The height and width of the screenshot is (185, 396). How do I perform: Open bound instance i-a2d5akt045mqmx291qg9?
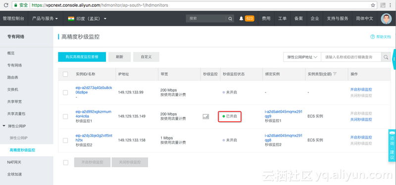284,114
